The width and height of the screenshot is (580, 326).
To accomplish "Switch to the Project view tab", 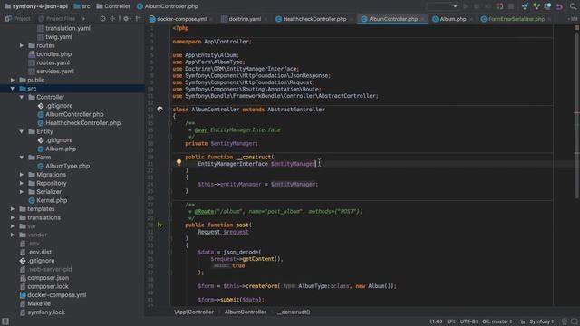I will point(18,18).
